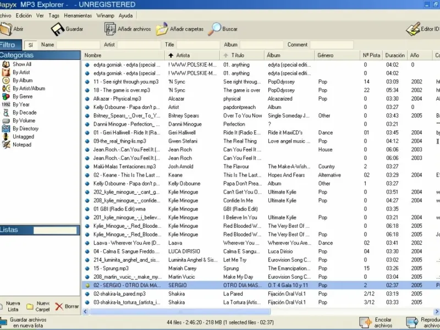The height and width of the screenshot is (330, 440).
Task: Click the genre cell Country
Action: [326, 167]
